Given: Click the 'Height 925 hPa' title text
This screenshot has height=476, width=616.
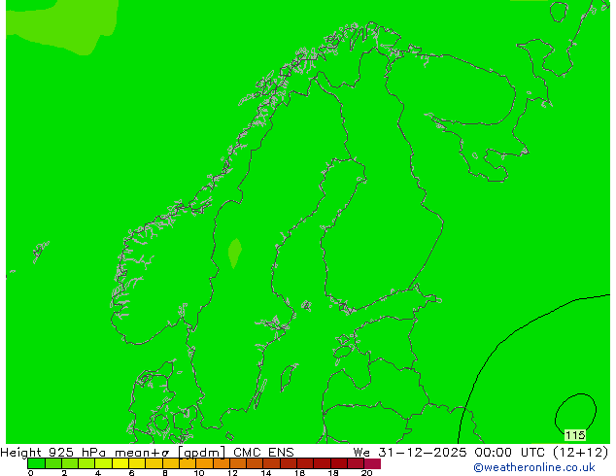Looking at the screenshot, I should point(53,453).
